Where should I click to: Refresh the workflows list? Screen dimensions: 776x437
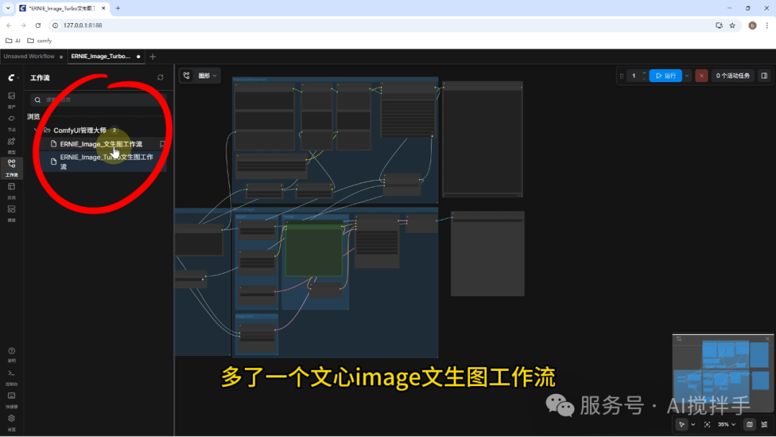point(160,78)
